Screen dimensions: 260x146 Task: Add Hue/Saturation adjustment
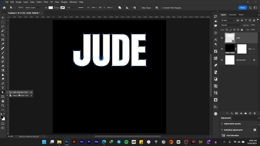point(233,135)
